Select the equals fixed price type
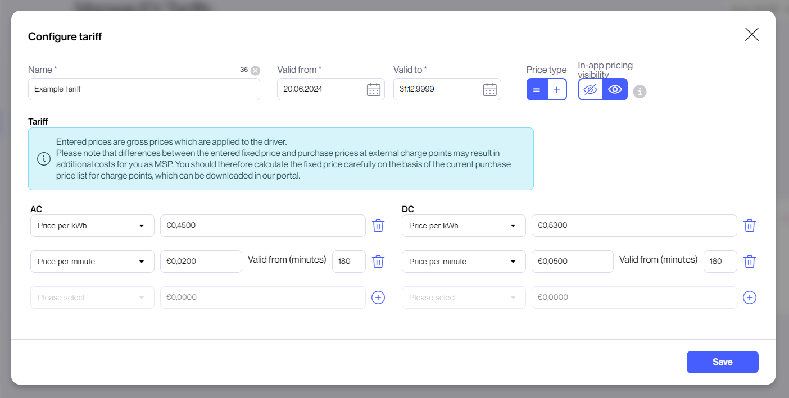The height and width of the screenshot is (398, 789). (537, 90)
